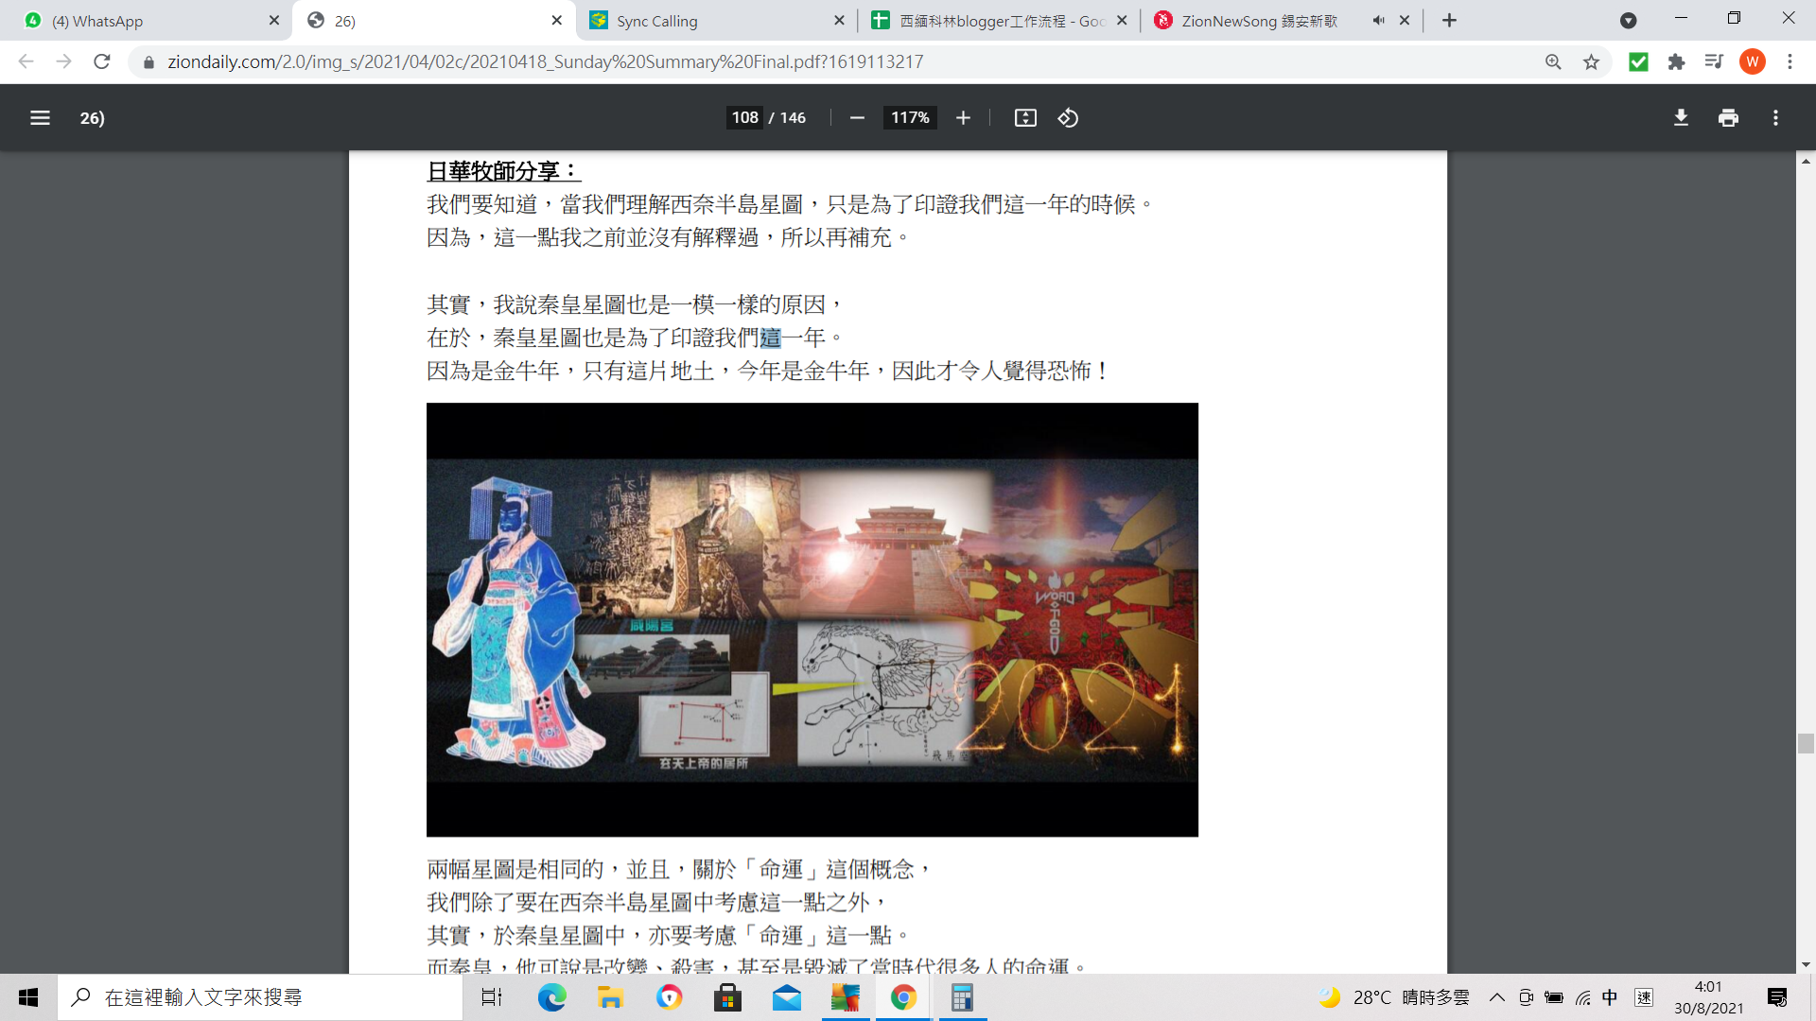Image resolution: width=1816 pixels, height=1021 pixels.
Task: Open the browser zoom magnifier icon
Action: coord(1553,61)
